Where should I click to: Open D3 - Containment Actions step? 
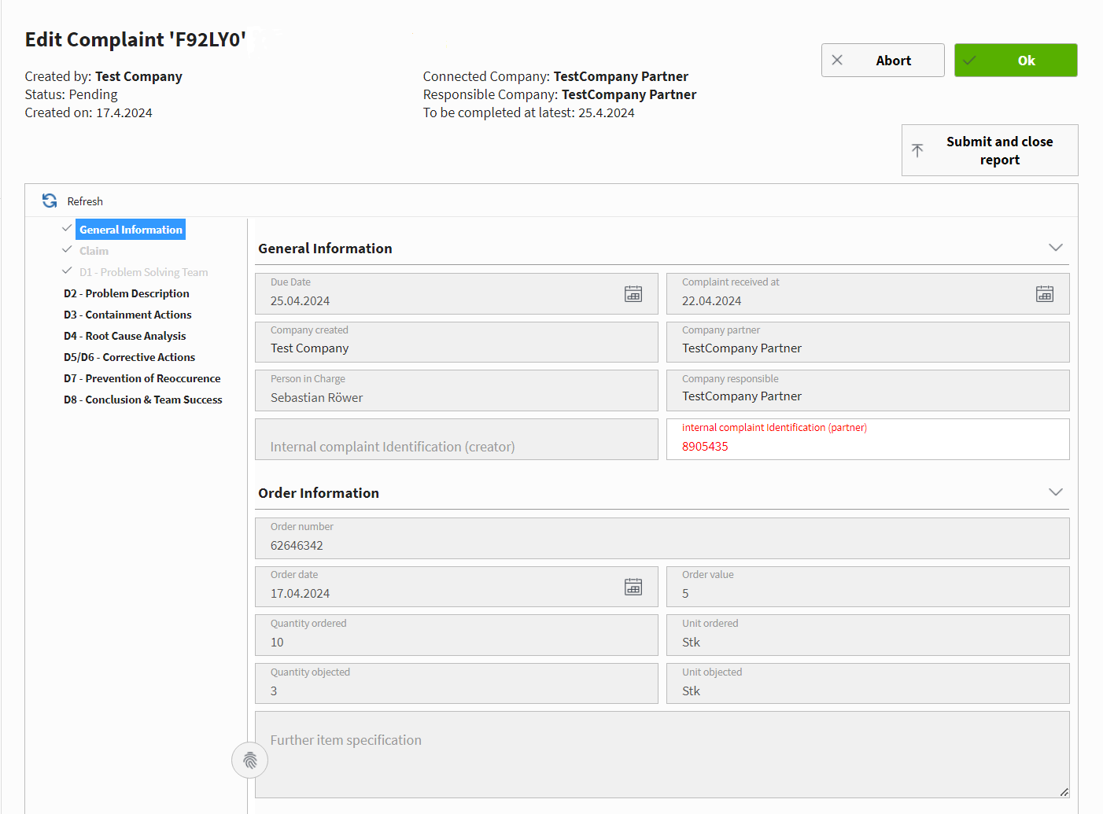127,315
